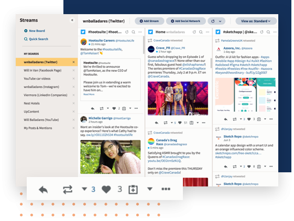Reply to the Hootsuite Careers tweet

tap(93, 108)
